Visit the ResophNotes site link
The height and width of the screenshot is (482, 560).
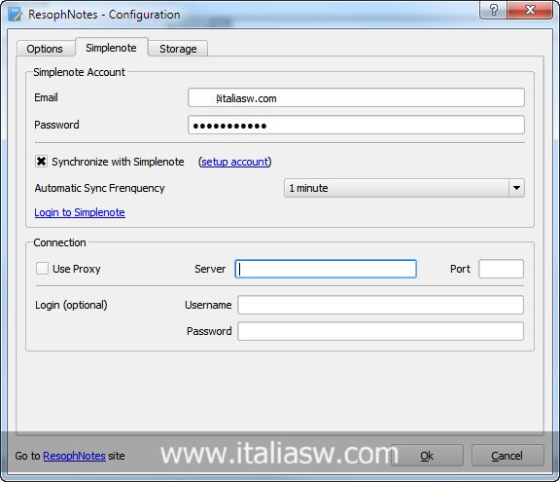(x=74, y=456)
